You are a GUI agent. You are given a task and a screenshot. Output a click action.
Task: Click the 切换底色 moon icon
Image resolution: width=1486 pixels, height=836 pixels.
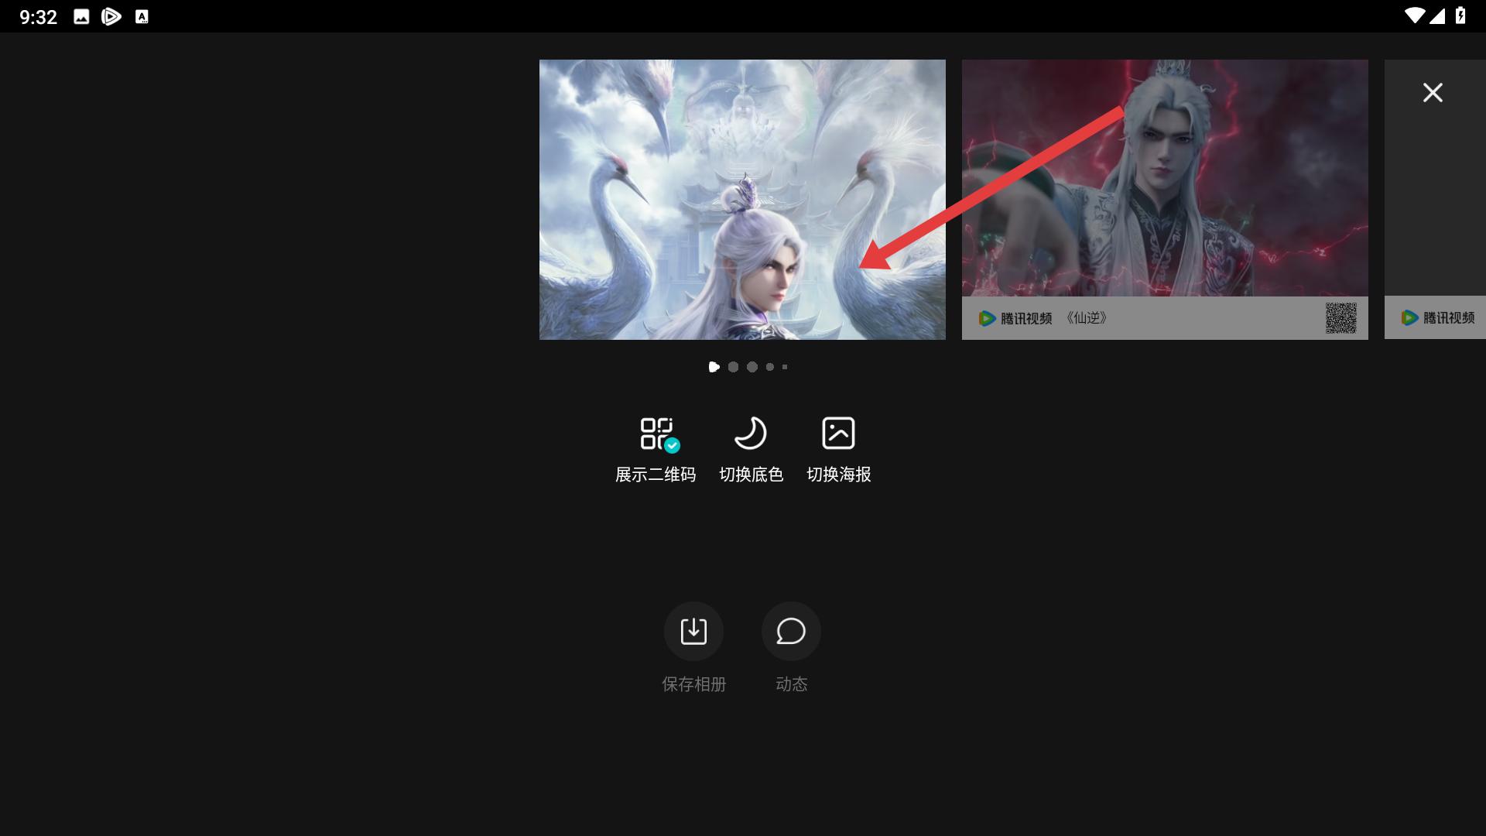(750, 434)
